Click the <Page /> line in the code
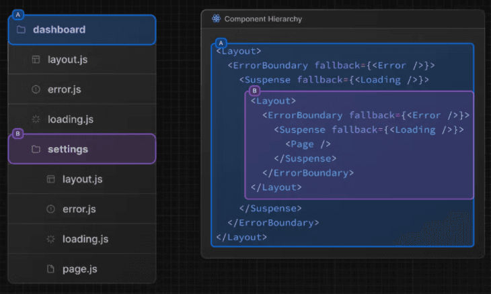 coord(308,144)
